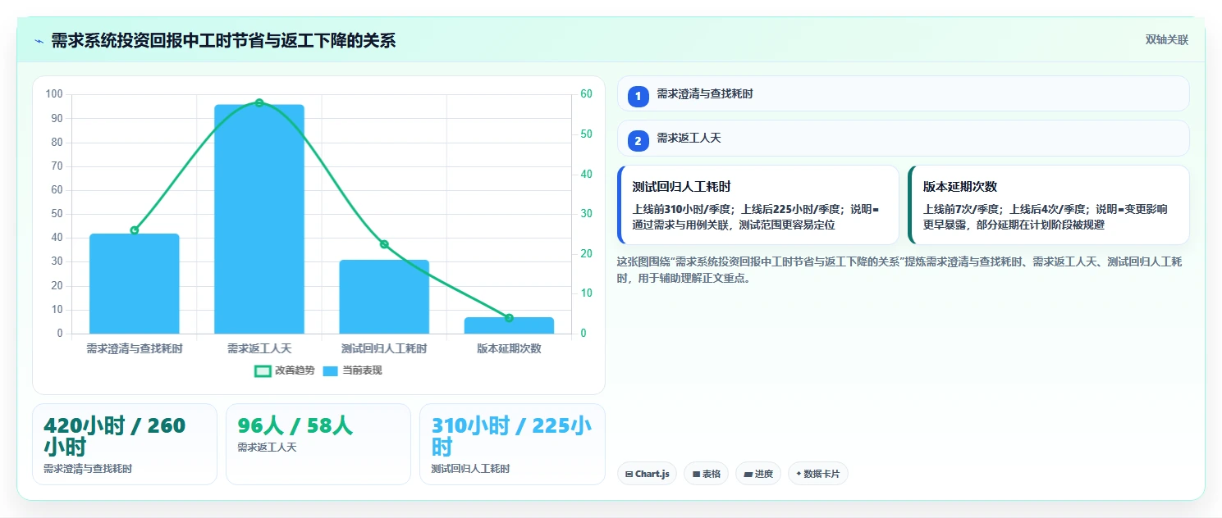
Task: Click the trend line point above 需求澄清与查找耗时
Action: (x=135, y=230)
